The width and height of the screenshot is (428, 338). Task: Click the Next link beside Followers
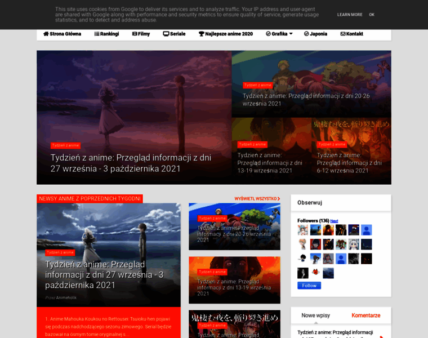click(x=334, y=221)
